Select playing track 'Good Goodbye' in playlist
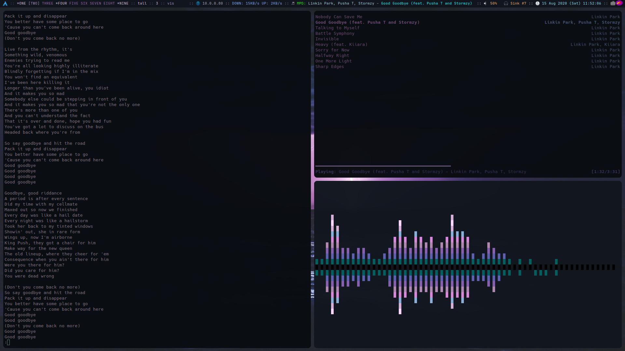625x351 pixels. (x=468, y=22)
